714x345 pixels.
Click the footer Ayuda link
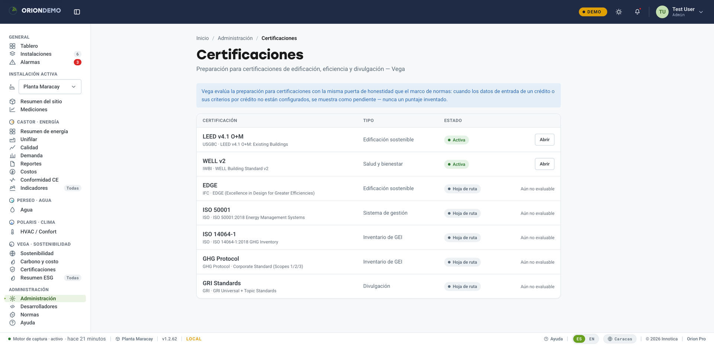[x=553, y=339]
